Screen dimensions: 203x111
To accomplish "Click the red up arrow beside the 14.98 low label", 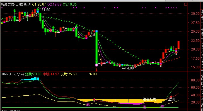I will point(135,66).
